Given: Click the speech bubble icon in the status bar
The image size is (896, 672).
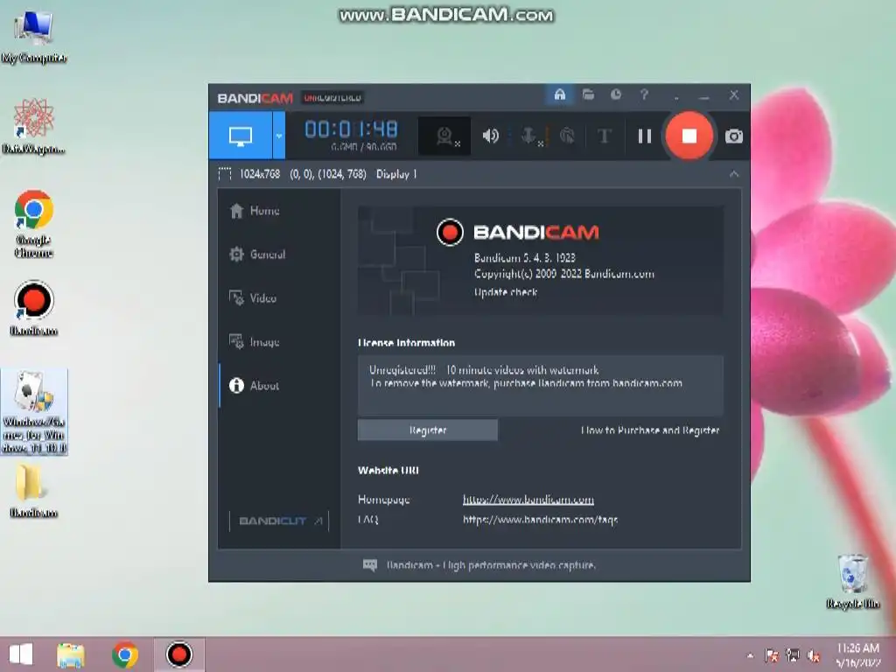Looking at the screenshot, I should [x=370, y=565].
